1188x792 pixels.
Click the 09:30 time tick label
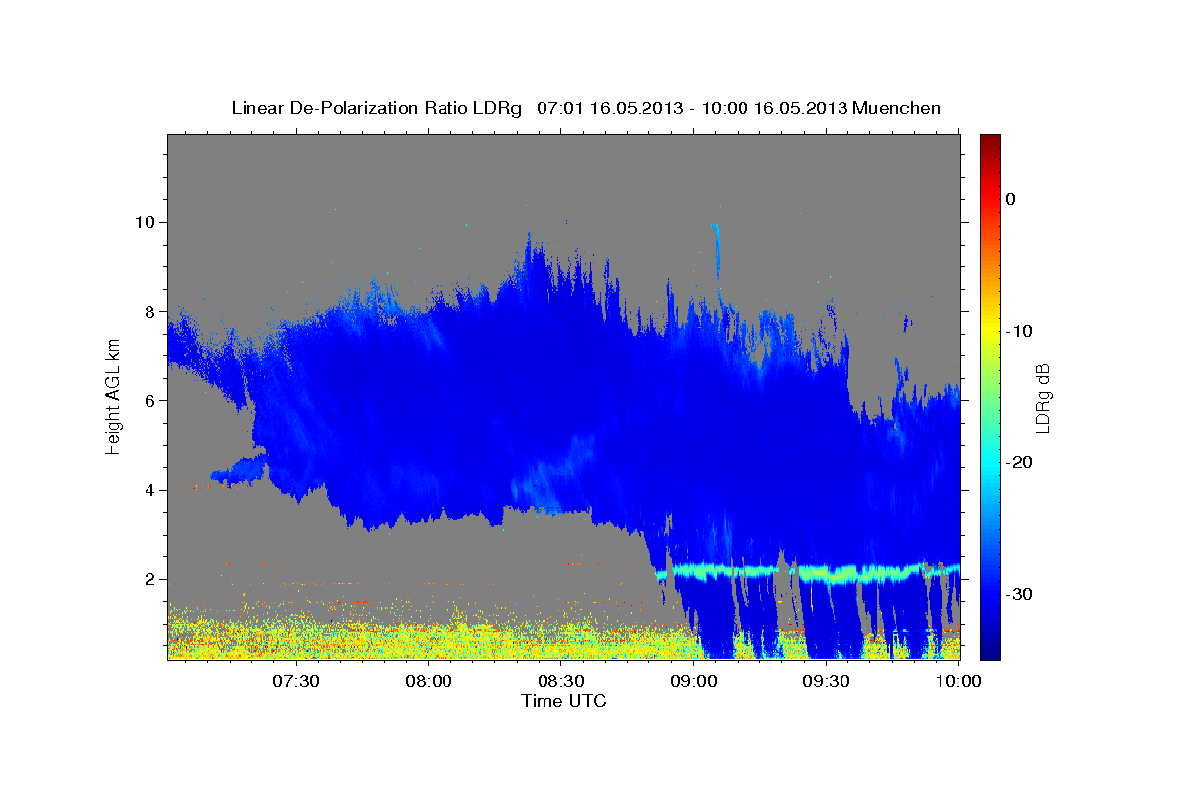[827, 682]
